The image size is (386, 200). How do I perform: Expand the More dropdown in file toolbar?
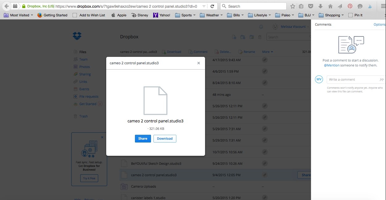tap(267, 52)
